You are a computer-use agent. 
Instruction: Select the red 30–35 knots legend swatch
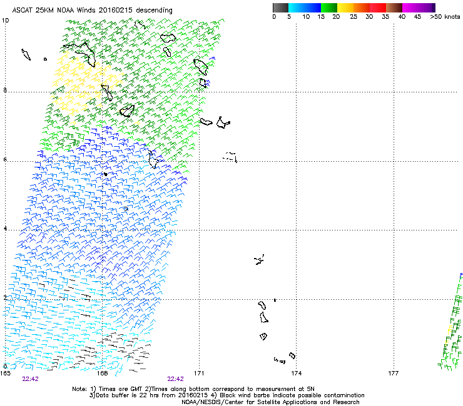[378, 7]
